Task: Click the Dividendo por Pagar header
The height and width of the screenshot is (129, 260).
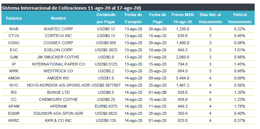Action: click(106, 18)
